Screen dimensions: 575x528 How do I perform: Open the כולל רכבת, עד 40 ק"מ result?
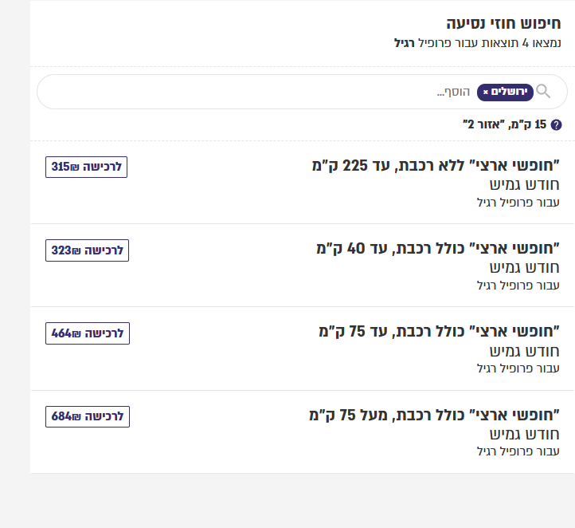pos(438,249)
